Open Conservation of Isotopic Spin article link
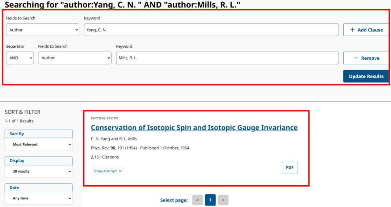Screen dimensions: 391x207 click(x=194, y=128)
